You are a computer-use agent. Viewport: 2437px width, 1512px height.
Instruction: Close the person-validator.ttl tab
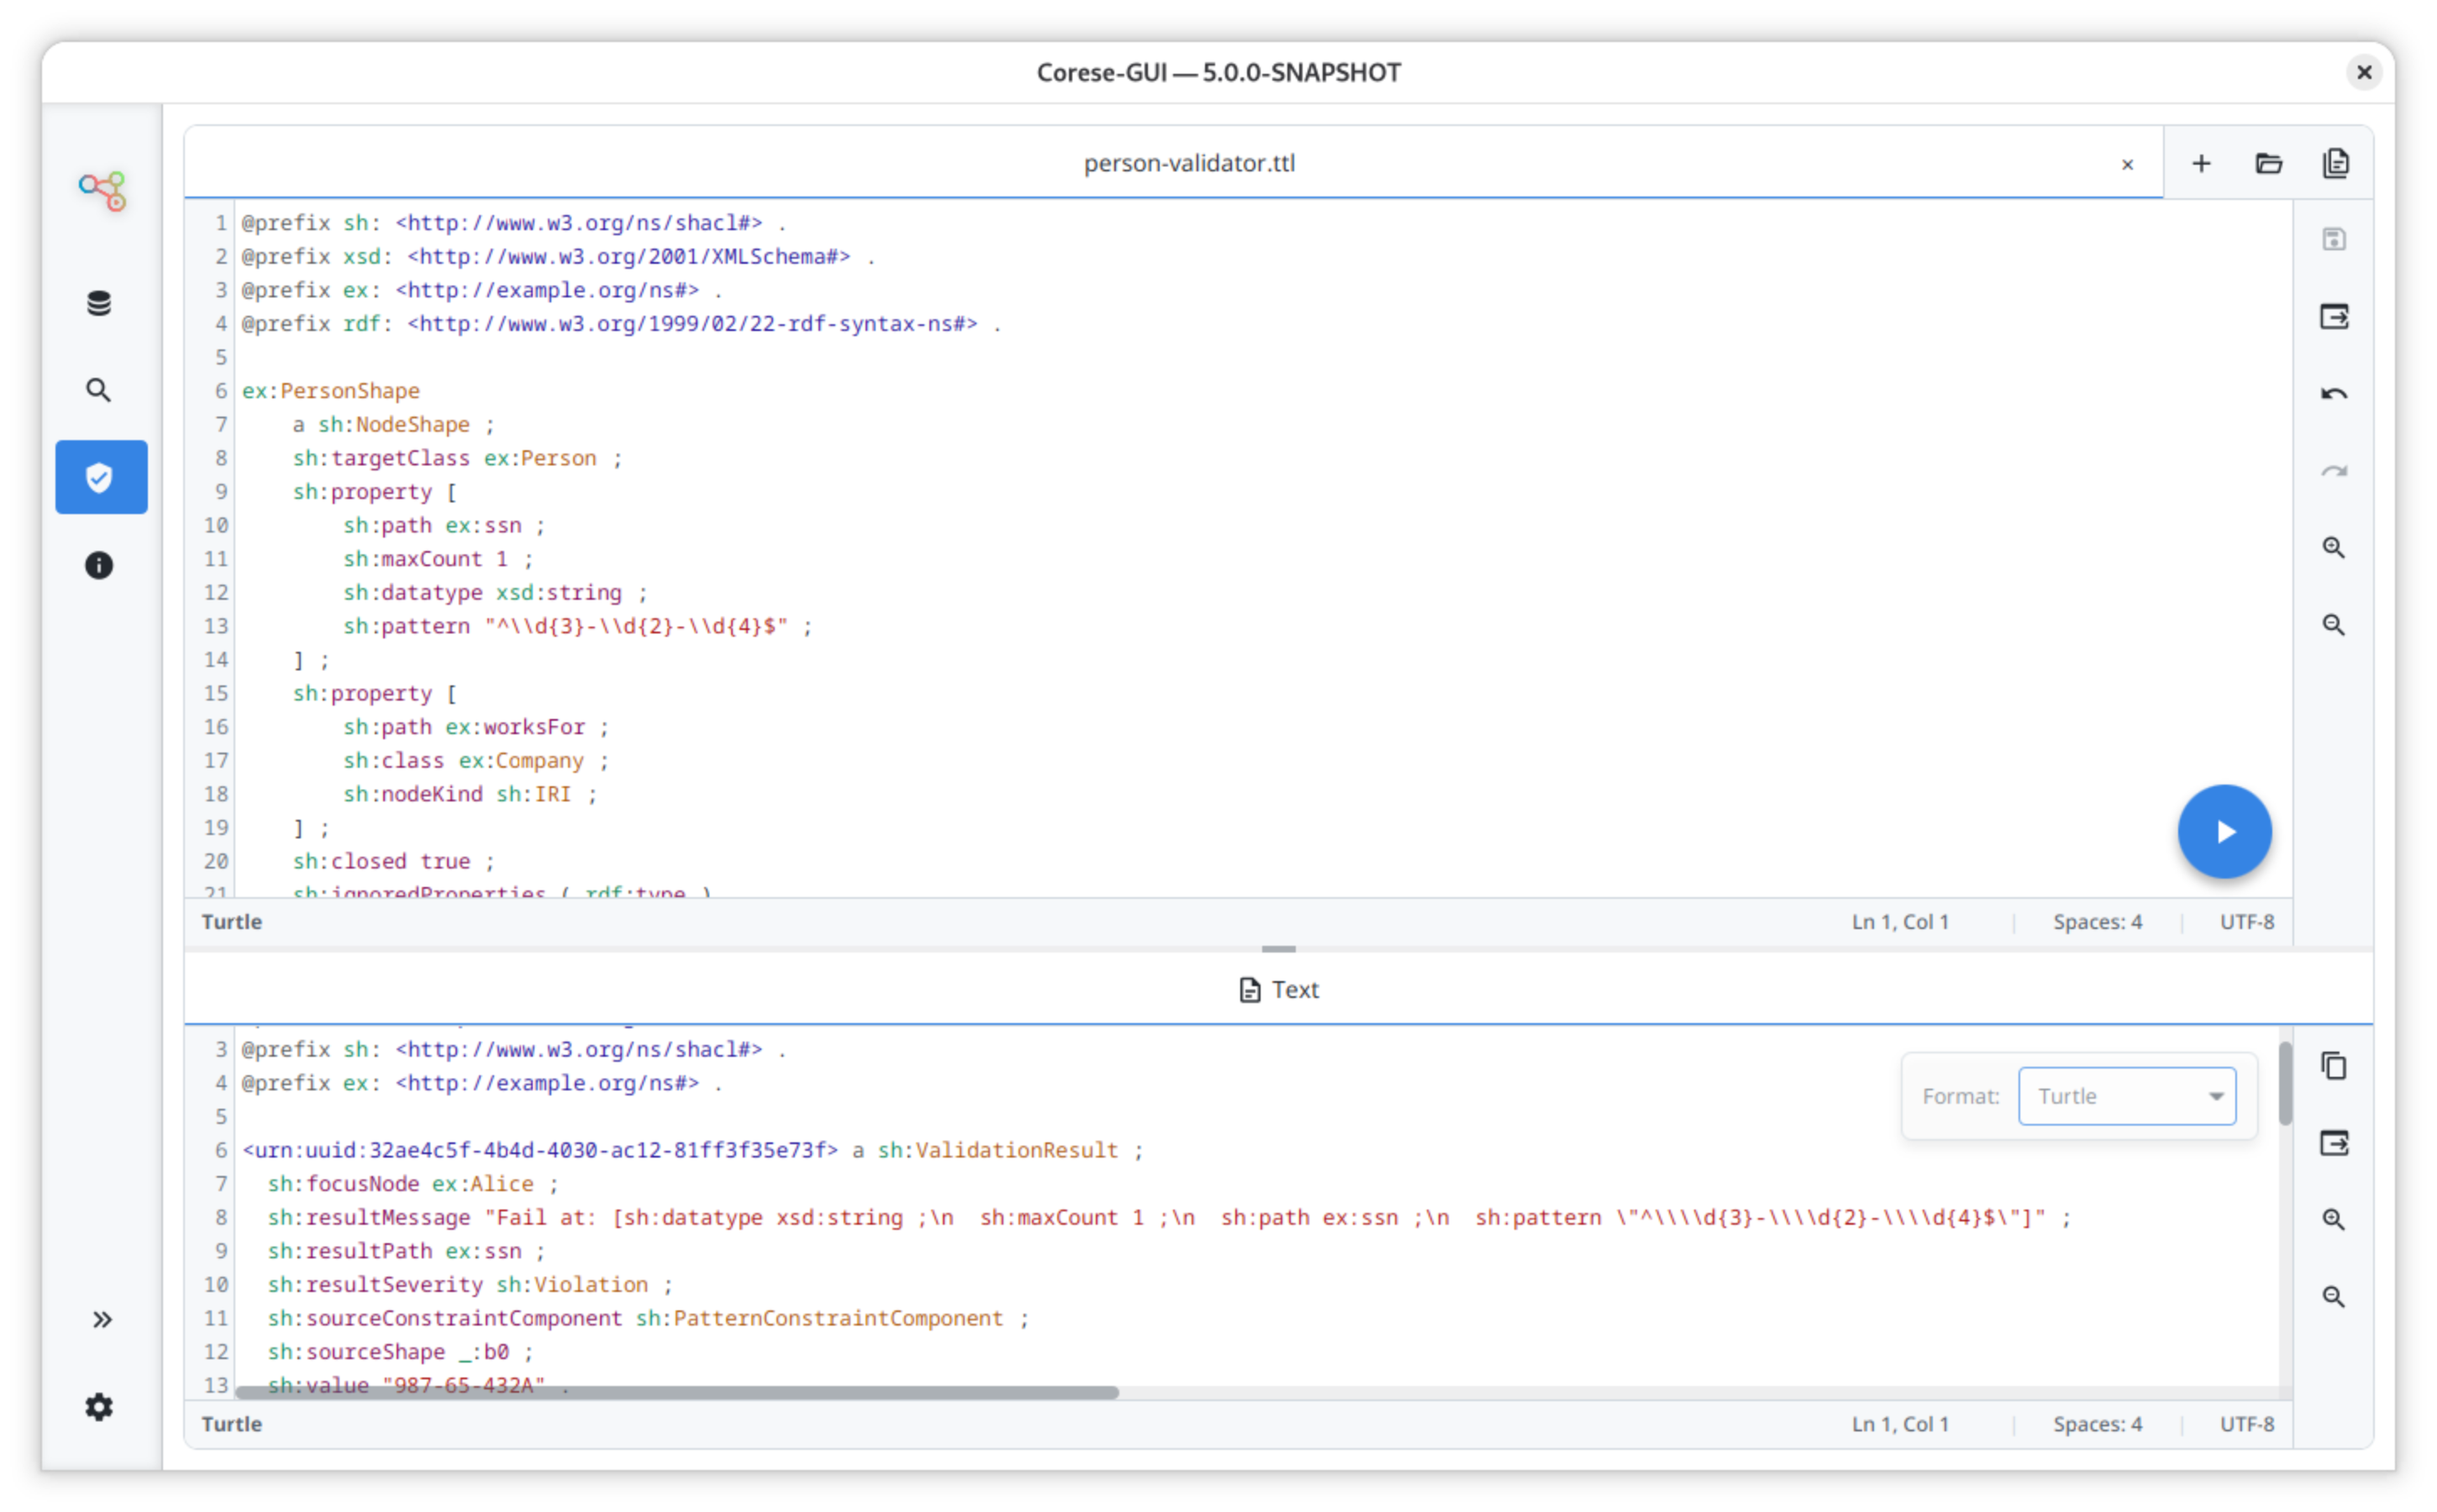tap(2127, 164)
